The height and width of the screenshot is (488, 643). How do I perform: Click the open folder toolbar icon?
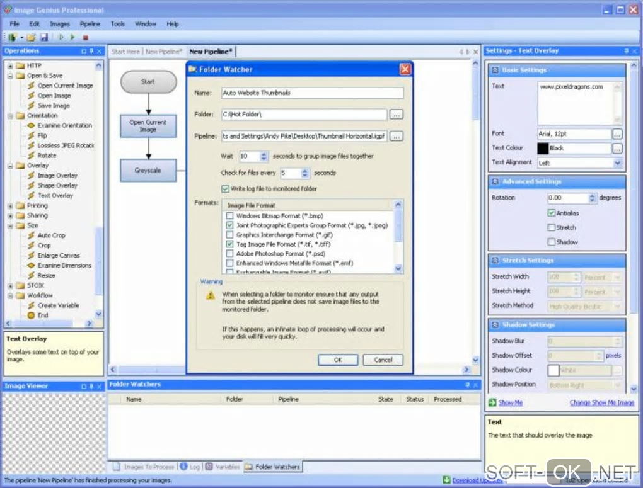(x=31, y=38)
